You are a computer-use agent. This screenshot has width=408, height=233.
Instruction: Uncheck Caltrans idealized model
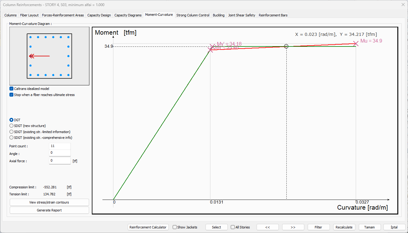coord(12,89)
